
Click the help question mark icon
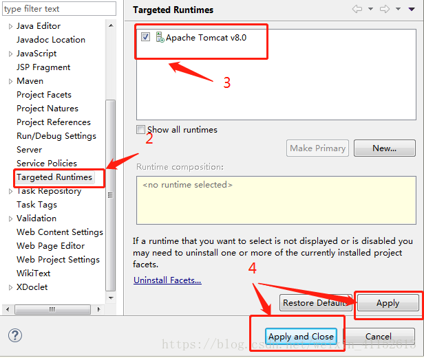coord(15,335)
